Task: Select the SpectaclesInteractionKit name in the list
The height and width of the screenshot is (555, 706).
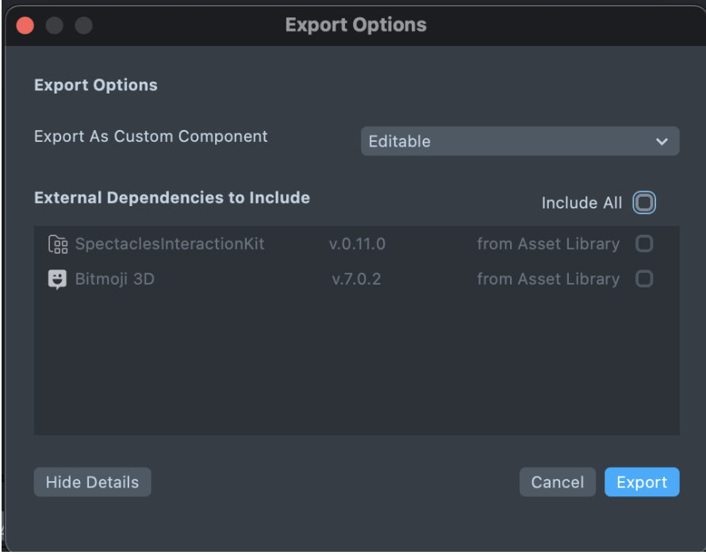Action: tap(170, 244)
